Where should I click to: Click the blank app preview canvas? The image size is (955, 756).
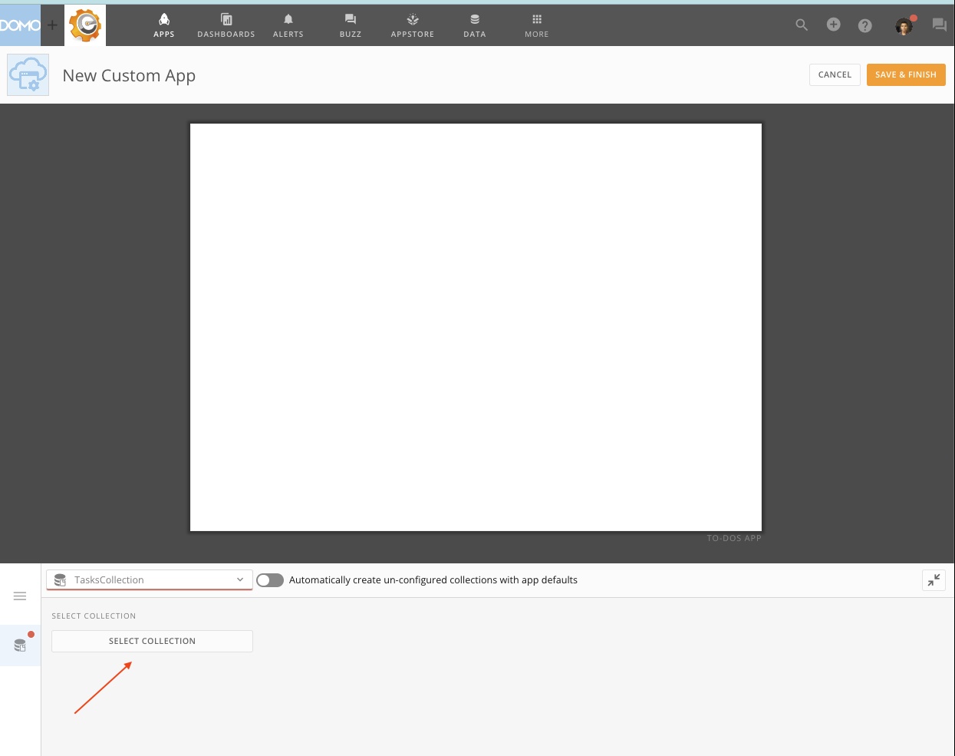(476, 327)
